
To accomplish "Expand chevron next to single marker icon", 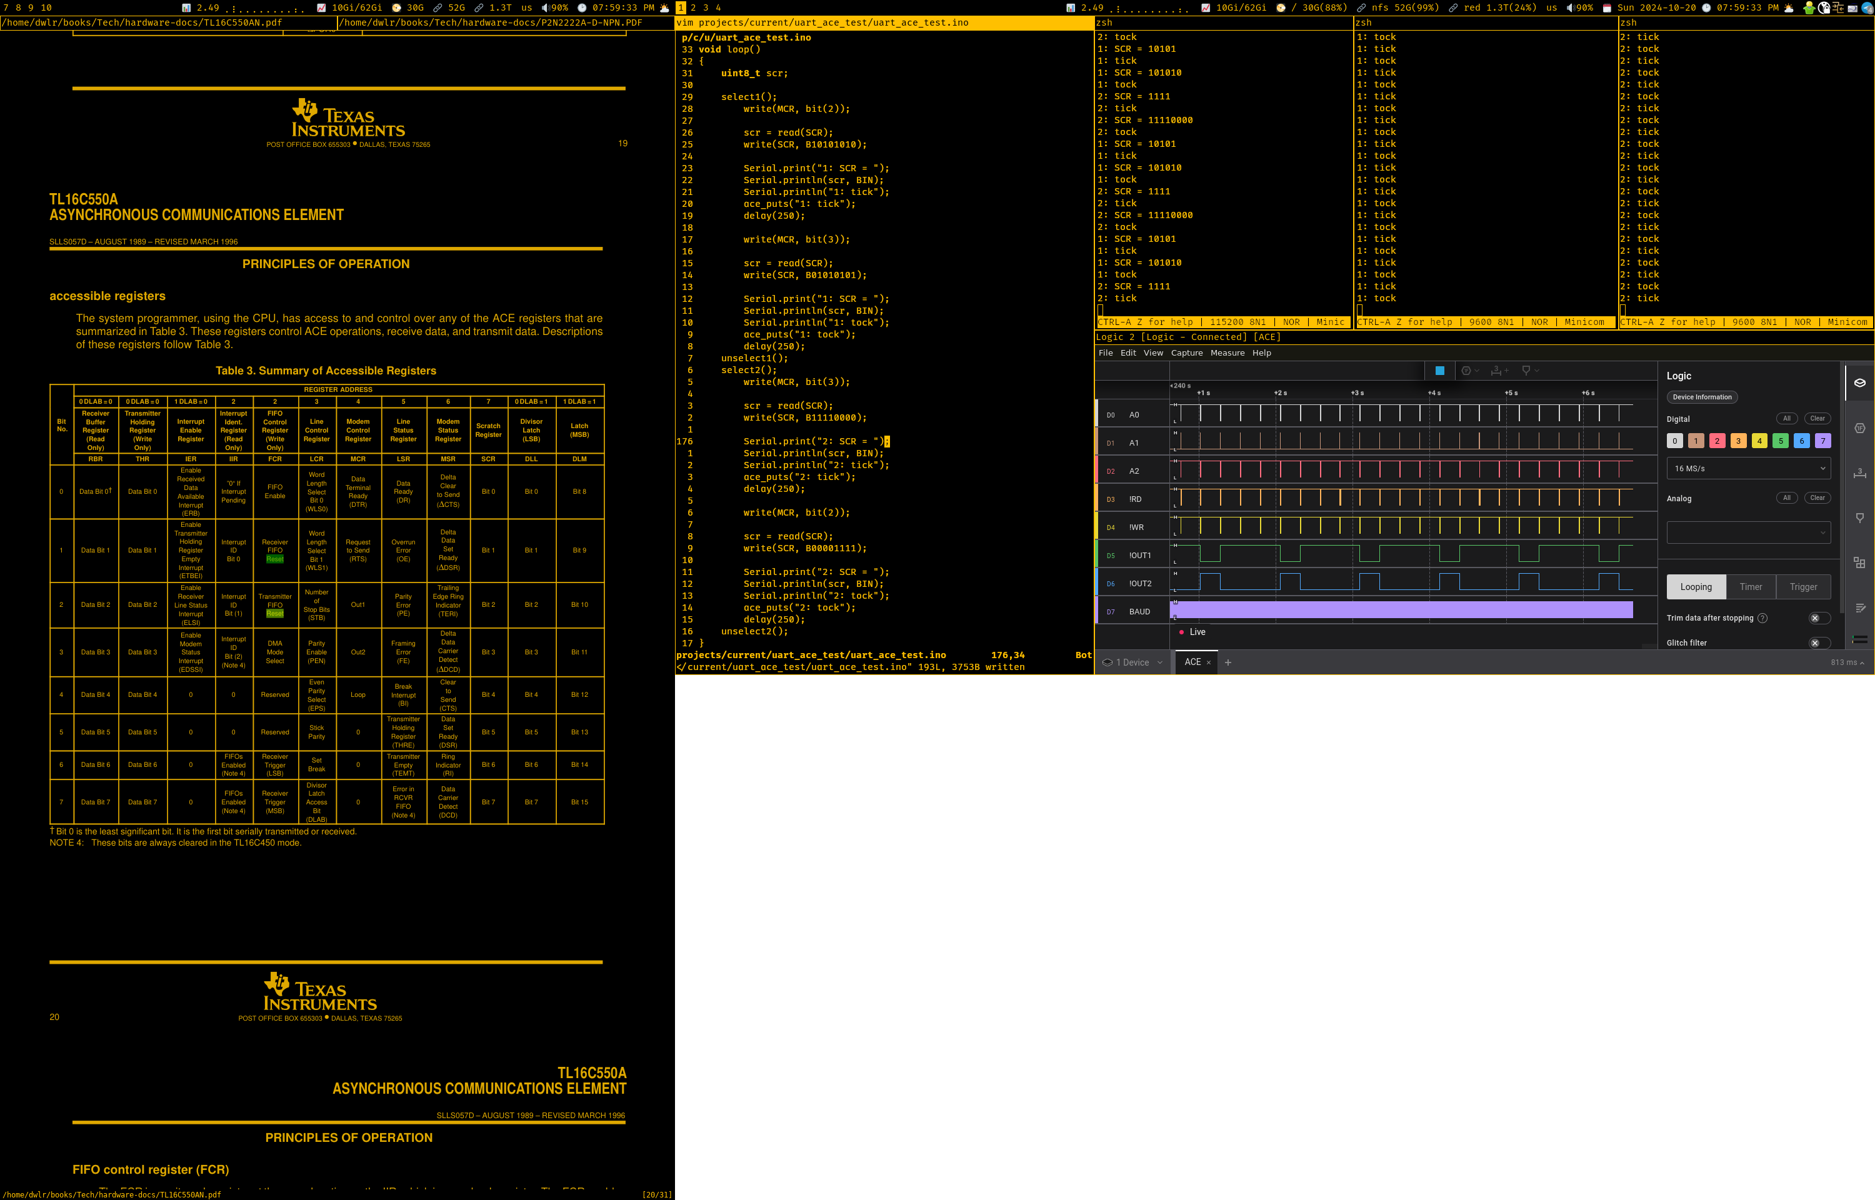I will click(1536, 371).
